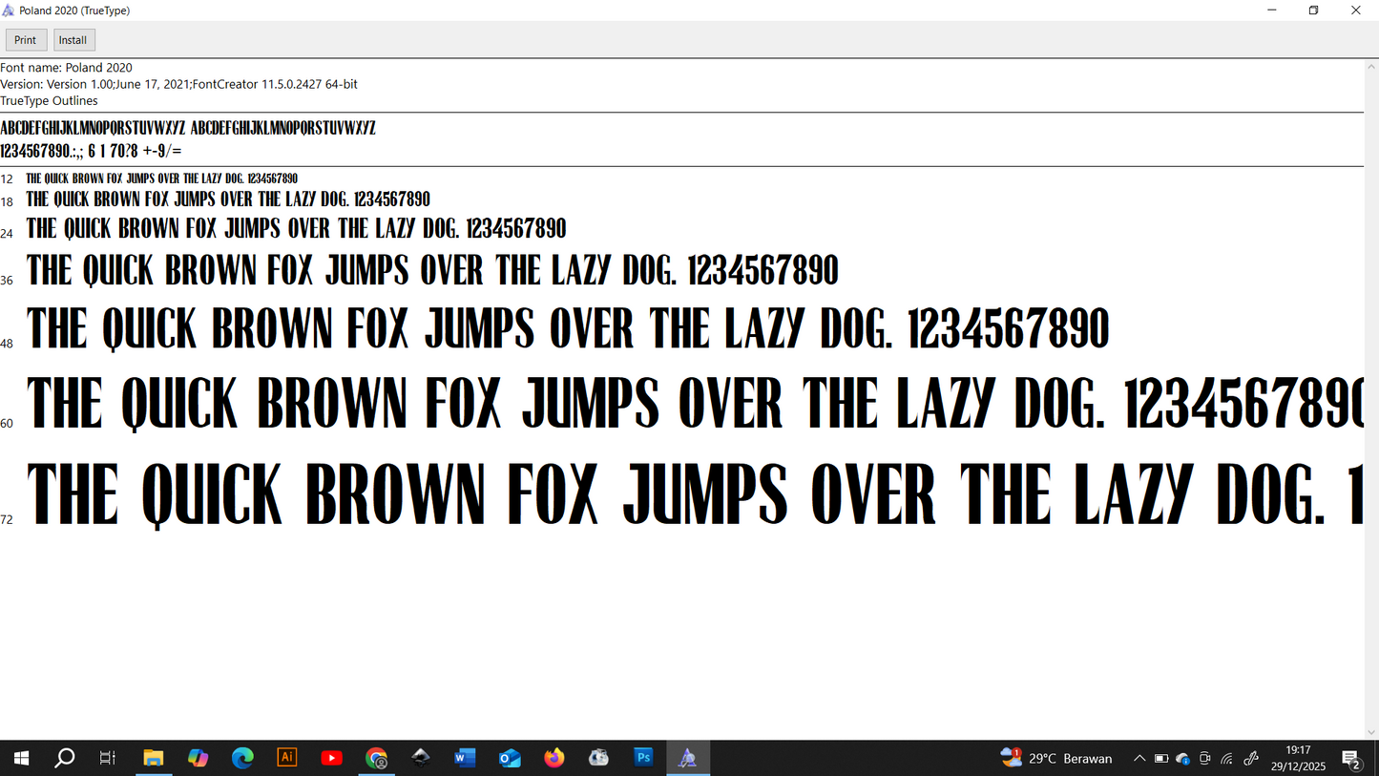Open Adobe Photoshop from the taskbar
Image resolution: width=1379 pixels, height=776 pixels.
(643, 758)
